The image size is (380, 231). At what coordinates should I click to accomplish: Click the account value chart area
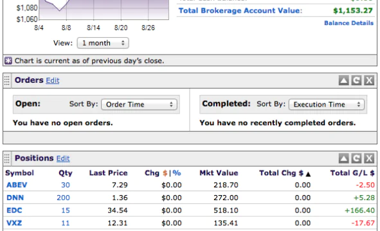coord(104,10)
